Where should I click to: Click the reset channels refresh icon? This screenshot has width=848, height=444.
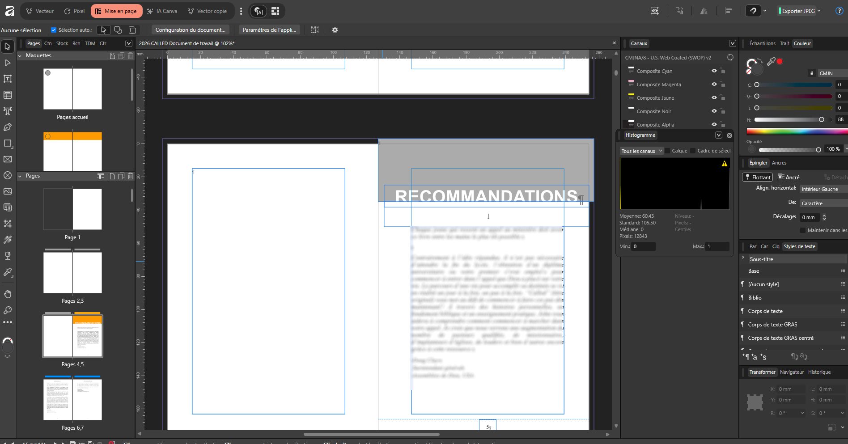(x=730, y=58)
